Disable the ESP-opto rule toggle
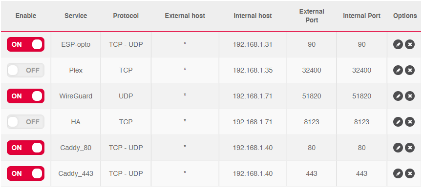The width and height of the screenshot is (423, 190). coord(25,44)
